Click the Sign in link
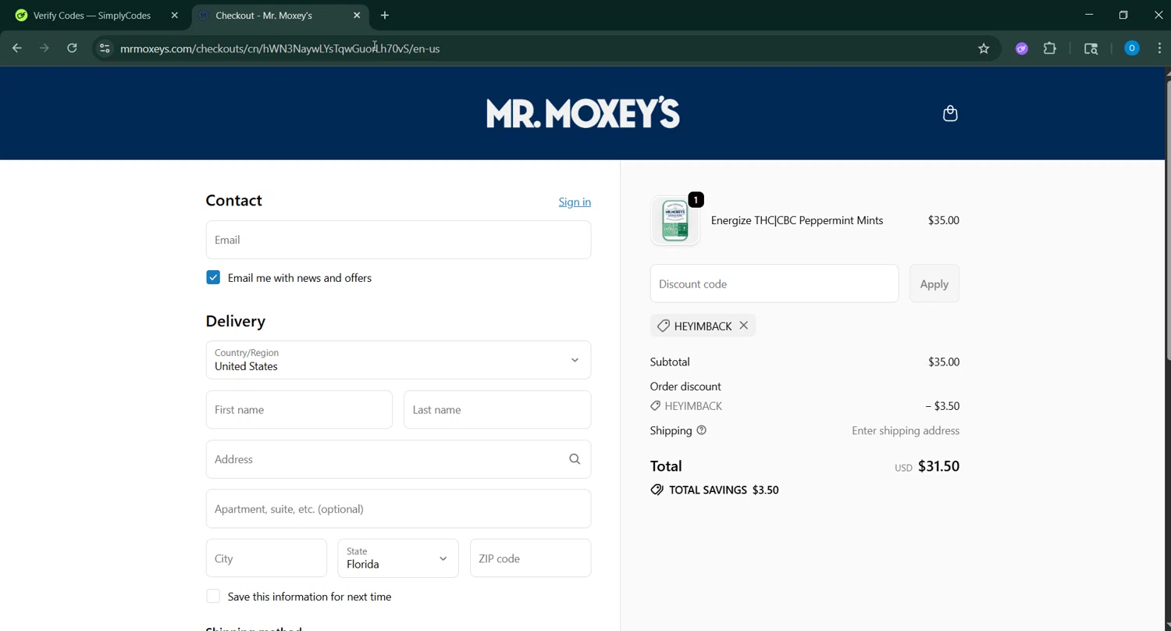The height and width of the screenshot is (631, 1171). pyautogui.click(x=575, y=202)
